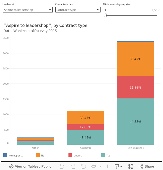Select the Academic No bar segment

pos(85,118)
